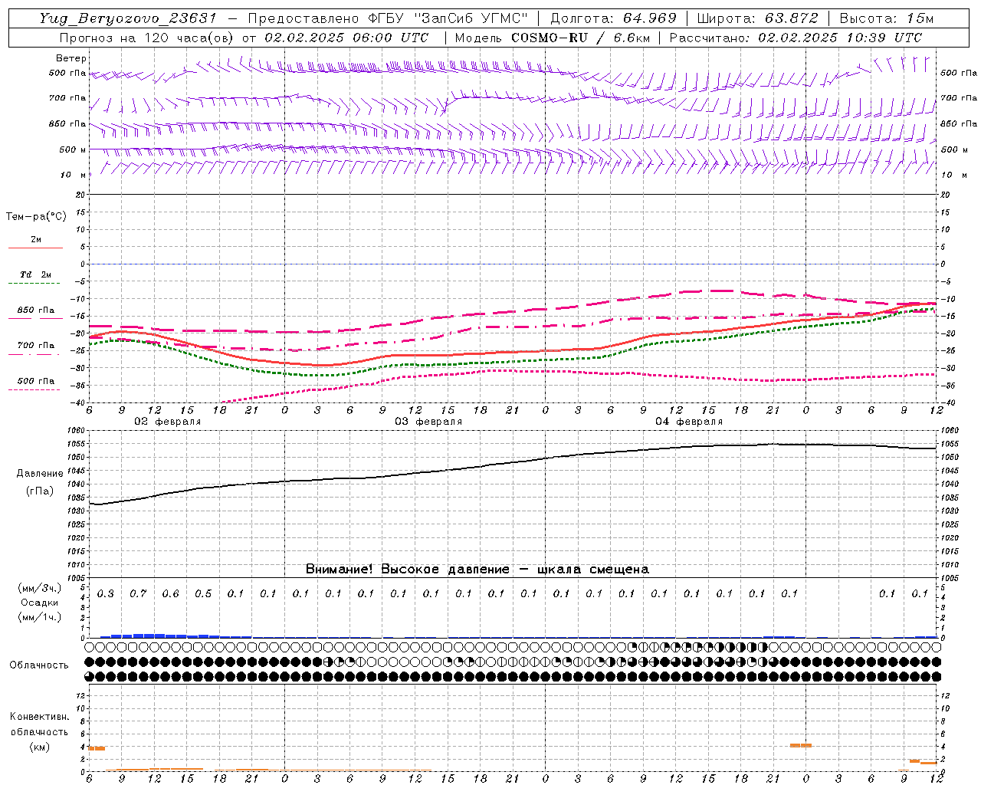Screen dimensions: 981x785
Task: Click the date label 02 февраля
Action: point(168,422)
